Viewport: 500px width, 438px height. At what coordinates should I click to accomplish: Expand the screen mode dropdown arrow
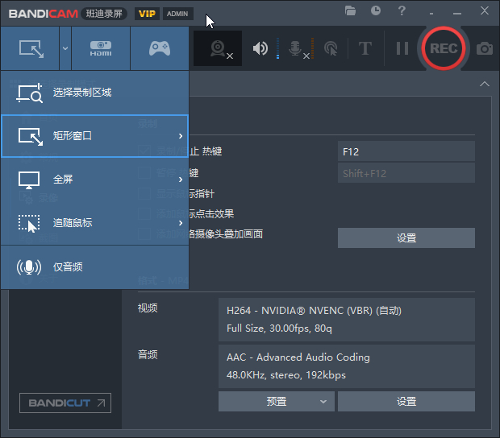[65, 48]
